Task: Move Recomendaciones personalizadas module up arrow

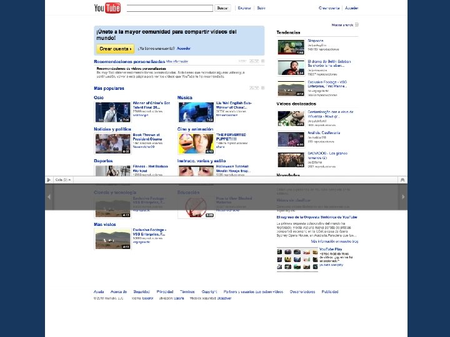Action: pyautogui.click(x=252, y=61)
